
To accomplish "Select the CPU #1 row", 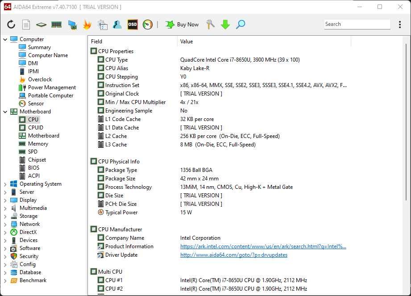I will [202, 280].
